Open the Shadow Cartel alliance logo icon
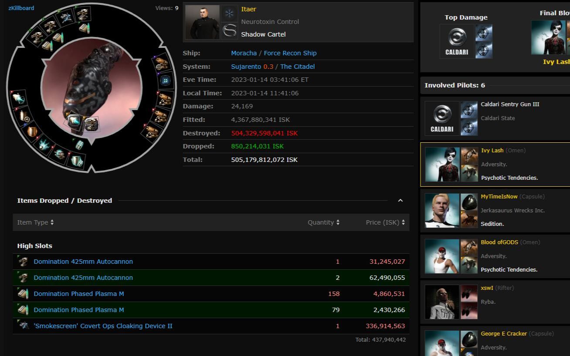Screen dimensions: 570x356 click(x=229, y=31)
